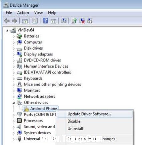This screenshot has width=142, height=145.
Task: Expand the Keyboards node
Action: (x=14, y=79)
